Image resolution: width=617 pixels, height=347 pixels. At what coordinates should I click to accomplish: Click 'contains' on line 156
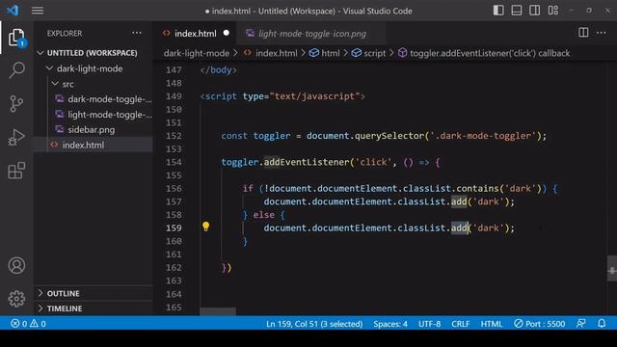tap(478, 189)
